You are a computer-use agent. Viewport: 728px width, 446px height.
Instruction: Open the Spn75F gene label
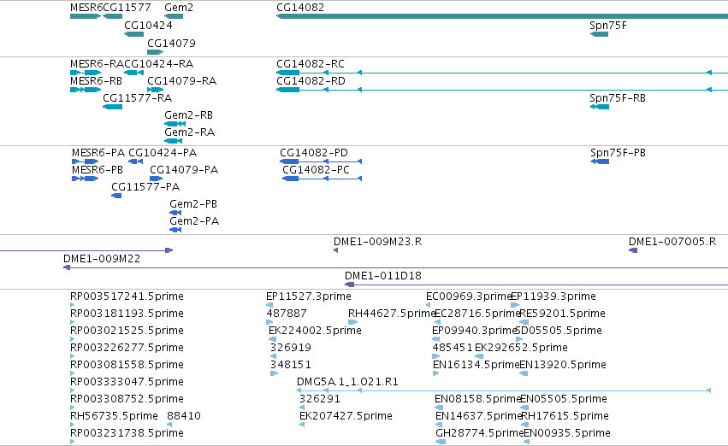point(607,26)
